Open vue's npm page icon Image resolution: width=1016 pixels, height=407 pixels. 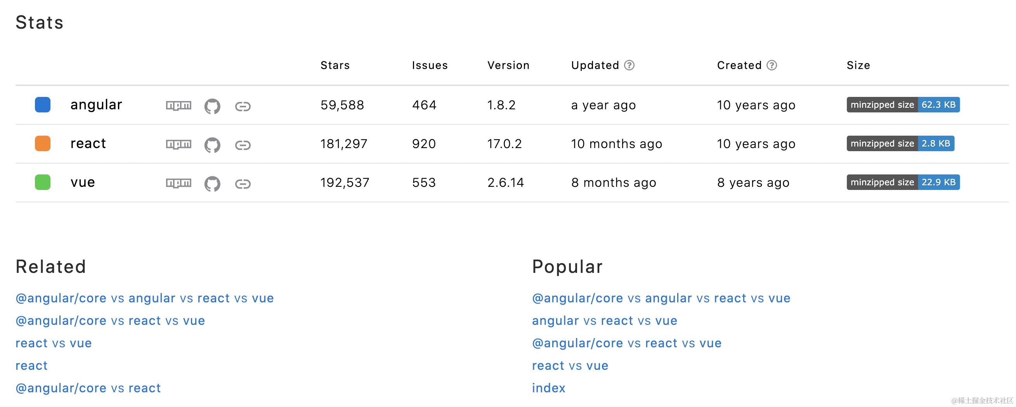[x=179, y=183]
